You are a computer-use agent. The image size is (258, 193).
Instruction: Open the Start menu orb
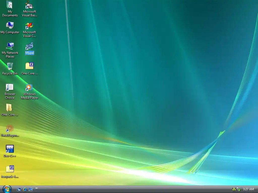[x=7, y=189]
